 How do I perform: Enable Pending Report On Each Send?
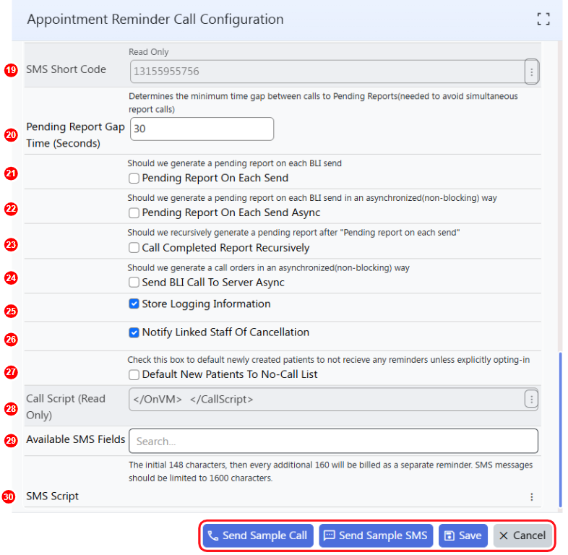tap(134, 178)
